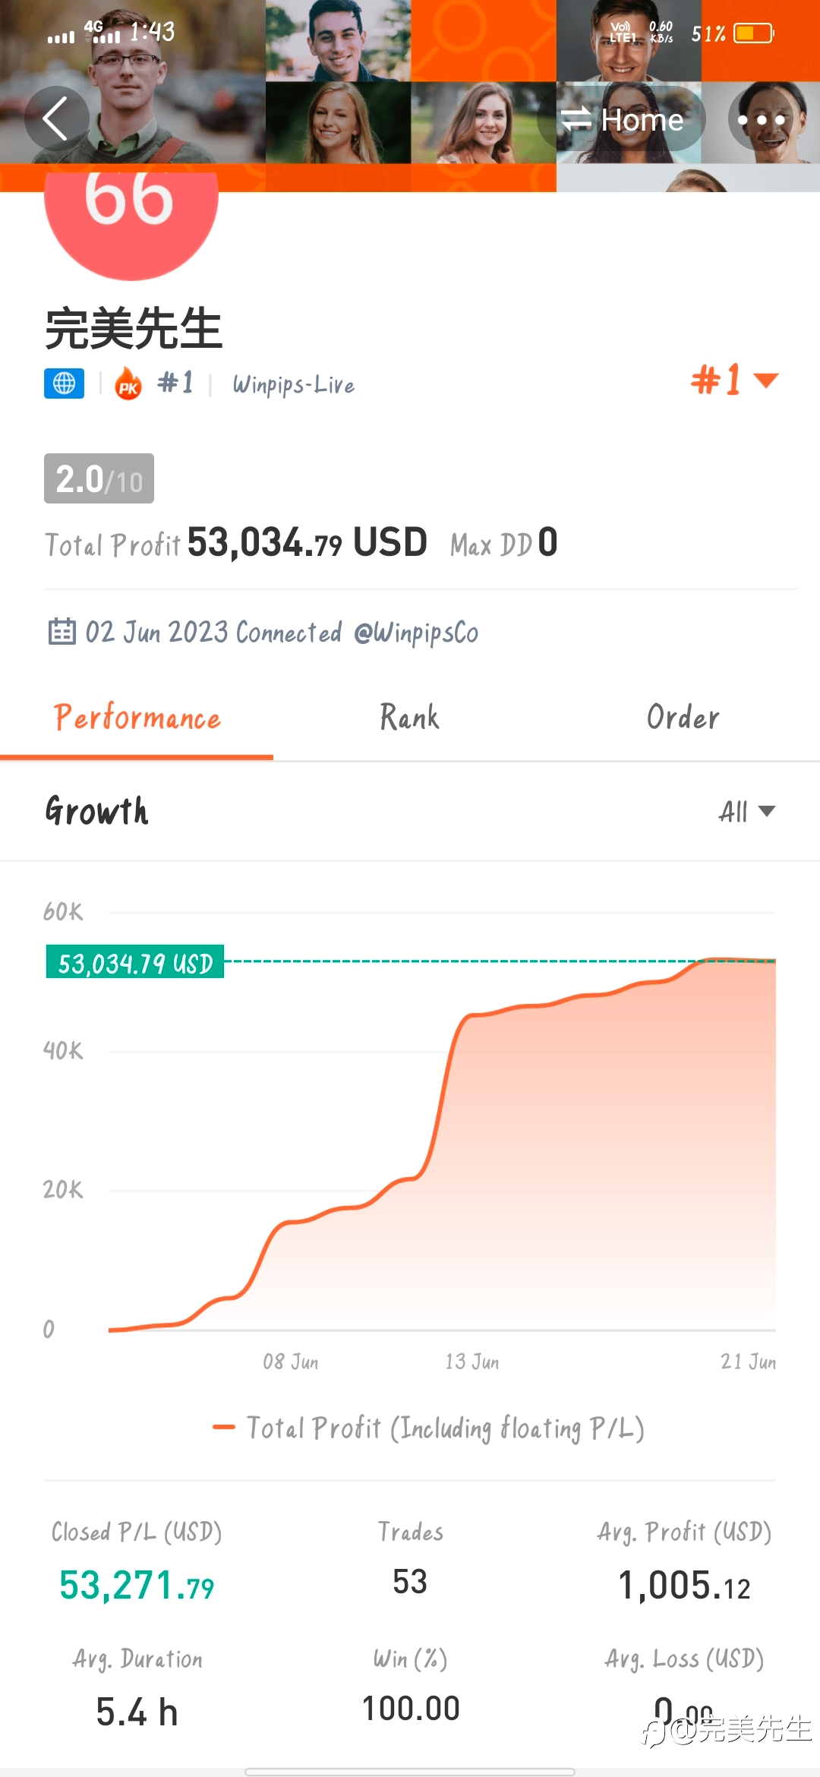Open the @WinpipsCo broker link
The image size is (820, 1777).
(x=416, y=633)
